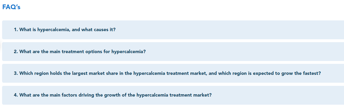Expand FAQ on factors driving market growth

(173, 95)
